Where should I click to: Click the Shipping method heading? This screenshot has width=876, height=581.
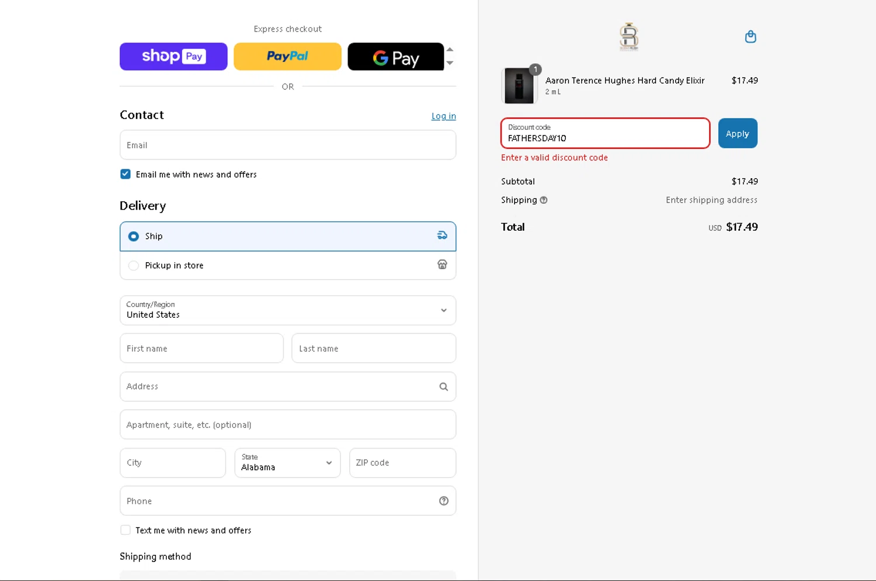point(155,556)
